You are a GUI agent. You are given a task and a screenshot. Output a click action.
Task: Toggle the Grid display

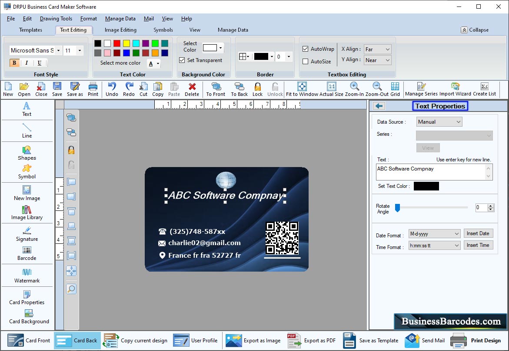coord(395,89)
